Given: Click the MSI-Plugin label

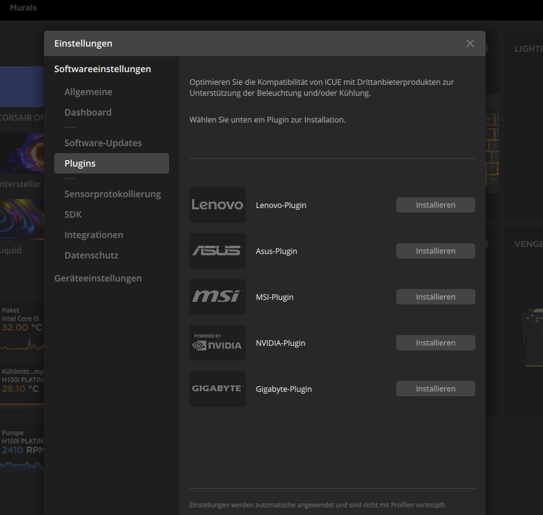Looking at the screenshot, I should [274, 297].
